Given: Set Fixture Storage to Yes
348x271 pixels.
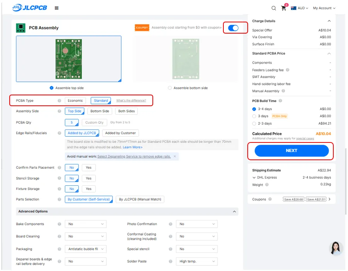Looking at the screenshot, I should click(89, 189).
